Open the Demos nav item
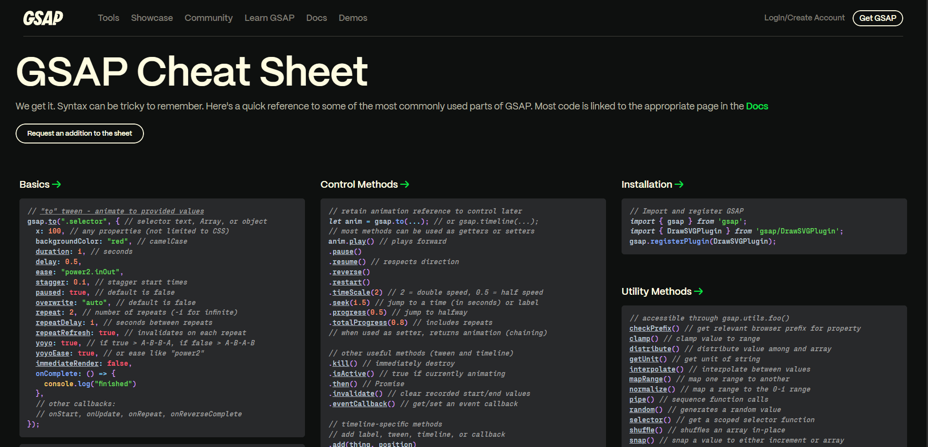928x447 pixels. [x=353, y=18]
